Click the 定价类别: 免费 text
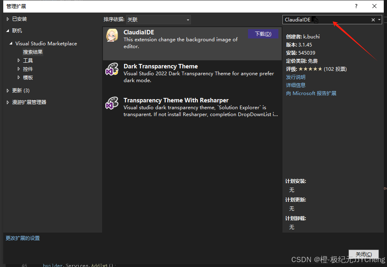The width and height of the screenshot is (387, 267). (302, 61)
